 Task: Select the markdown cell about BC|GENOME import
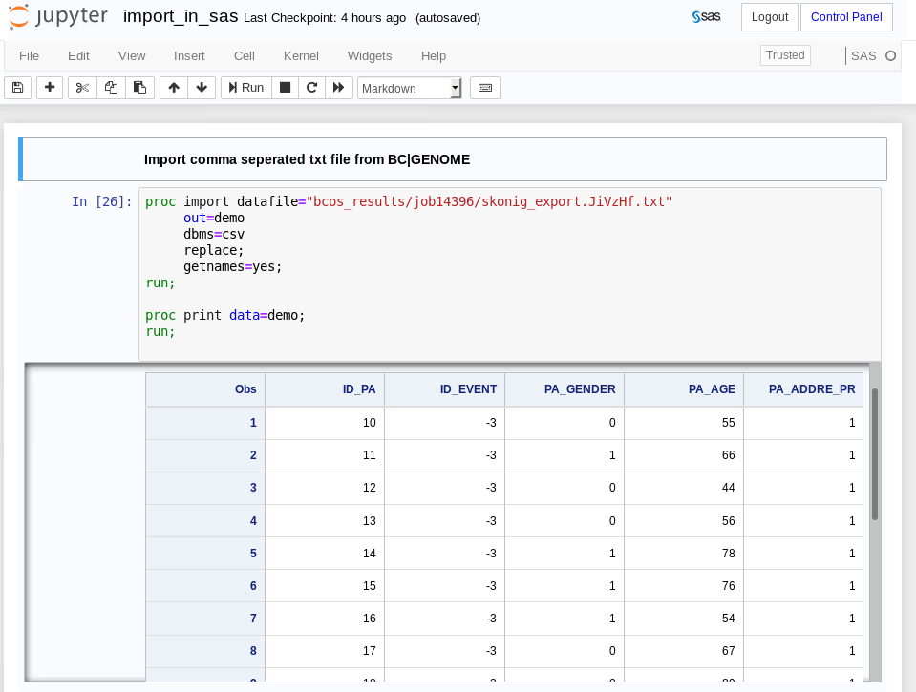point(454,159)
